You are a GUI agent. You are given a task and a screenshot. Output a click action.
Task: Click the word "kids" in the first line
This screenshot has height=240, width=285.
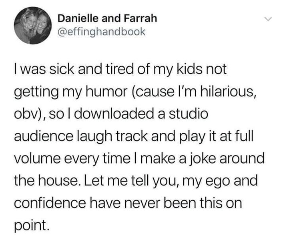[x=184, y=69]
